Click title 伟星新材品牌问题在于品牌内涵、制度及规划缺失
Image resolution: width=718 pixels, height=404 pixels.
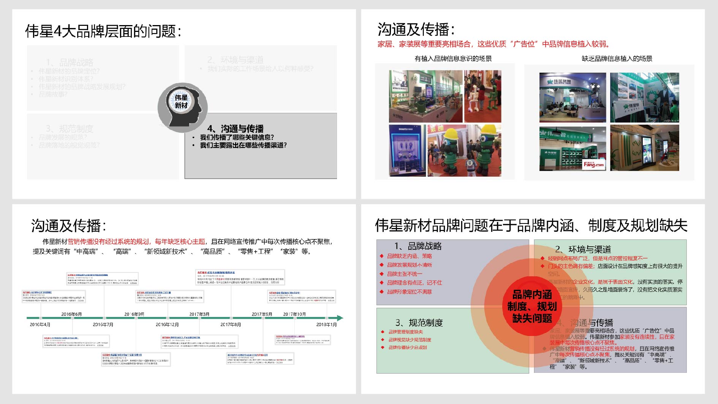pos(531,225)
